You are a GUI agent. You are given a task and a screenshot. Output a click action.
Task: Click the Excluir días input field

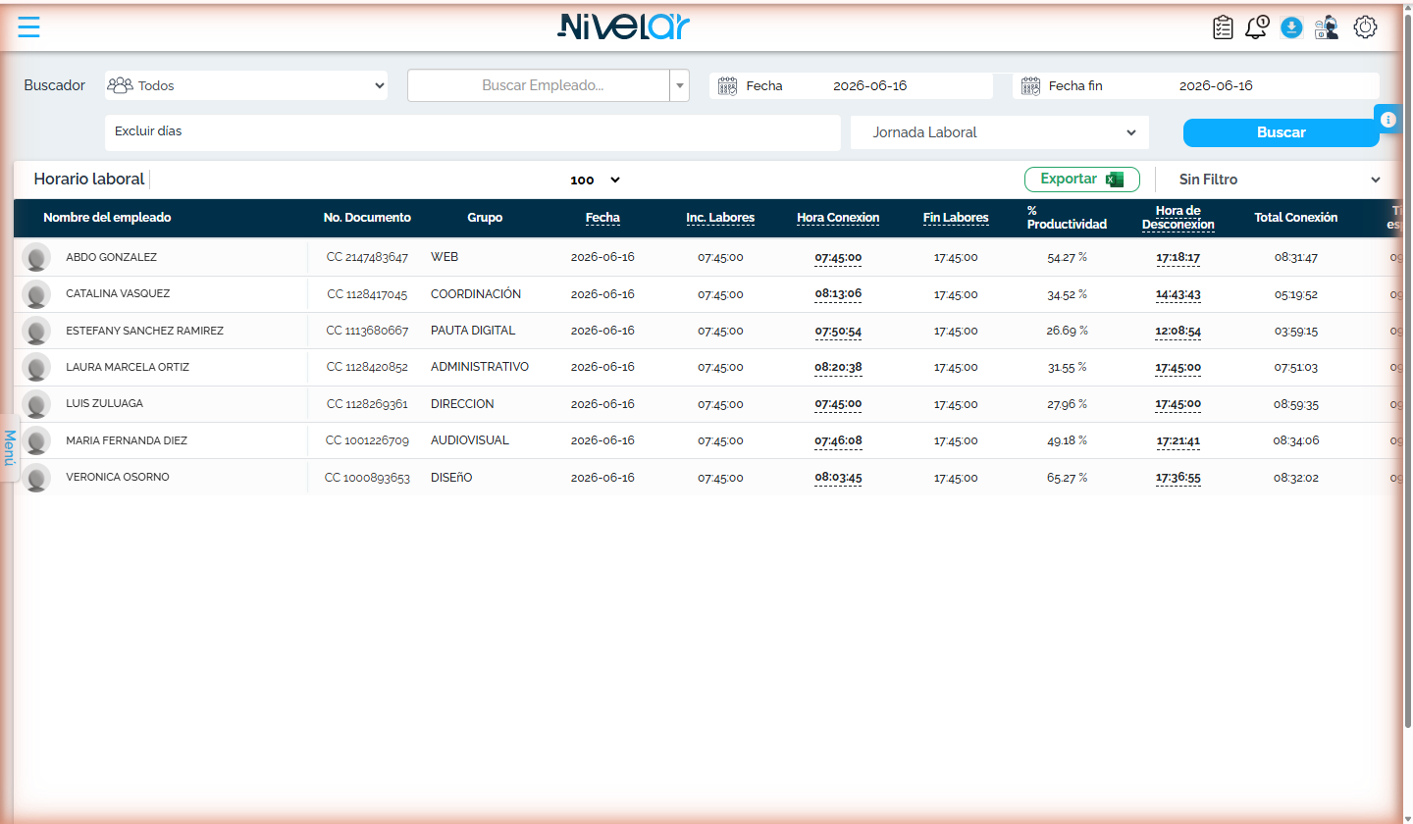pyautogui.click(x=473, y=132)
